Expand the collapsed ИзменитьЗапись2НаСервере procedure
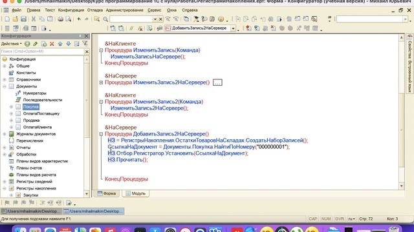 click(x=101, y=82)
